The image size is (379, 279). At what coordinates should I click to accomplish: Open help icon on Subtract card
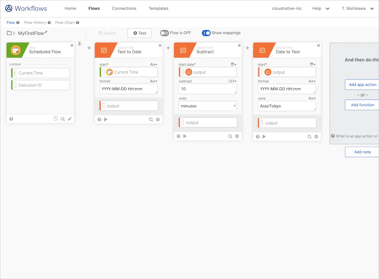tap(179, 136)
